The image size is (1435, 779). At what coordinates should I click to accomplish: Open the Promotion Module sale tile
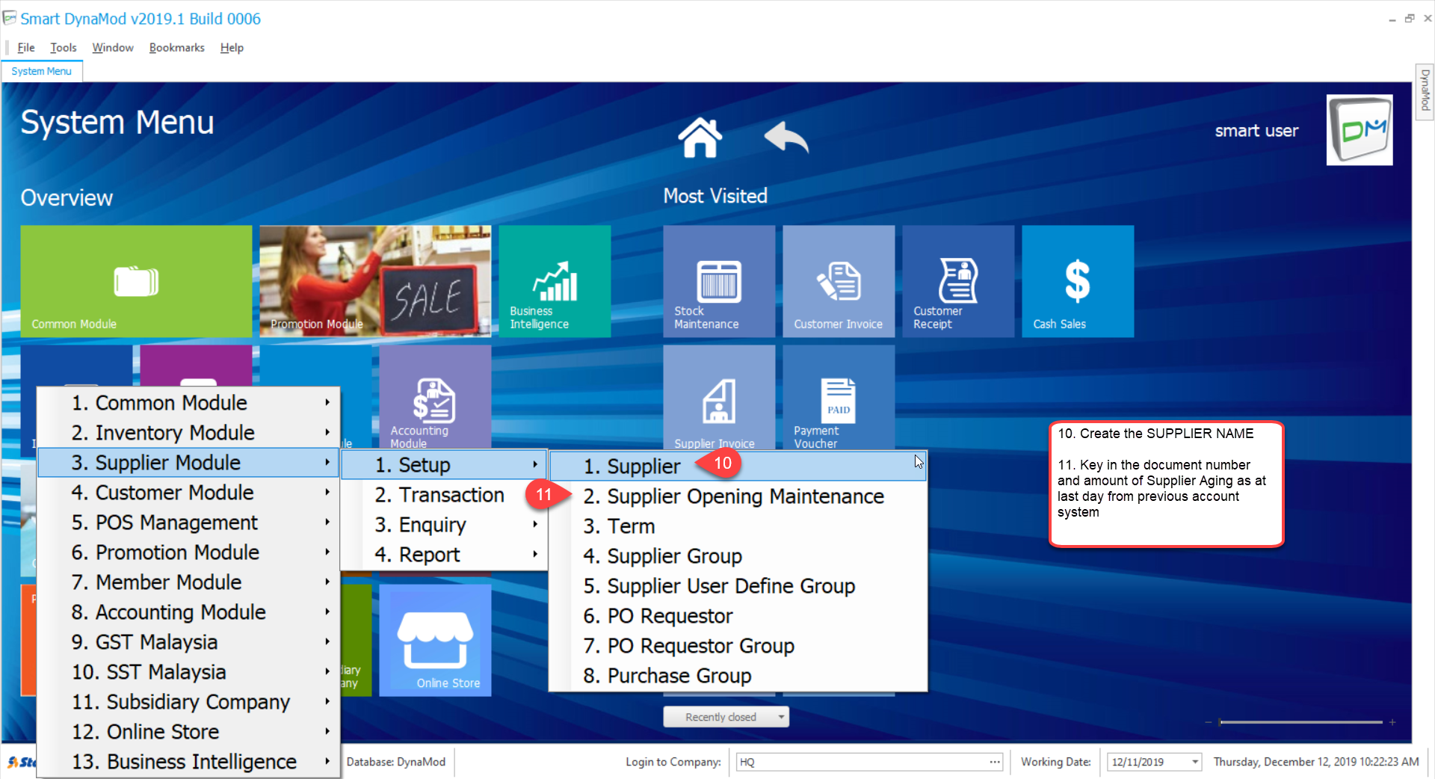tap(375, 281)
